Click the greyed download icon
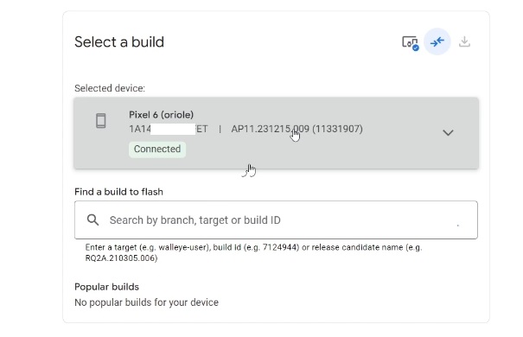The height and width of the screenshot is (337, 523). click(464, 42)
